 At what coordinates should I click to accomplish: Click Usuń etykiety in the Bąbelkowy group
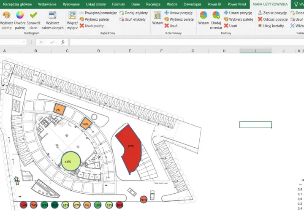(133, 19)
